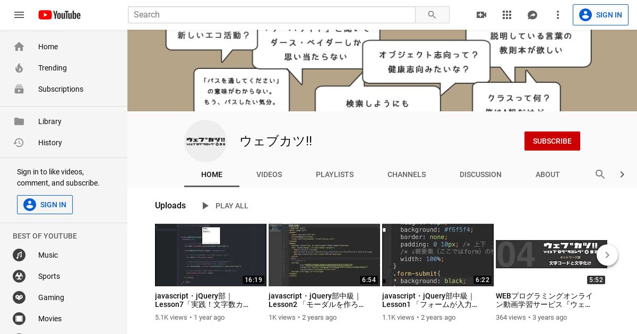Click the '364 views • 3 years ago' text
The width and height of the screenshot is (637, 334).
click(531, 318)
